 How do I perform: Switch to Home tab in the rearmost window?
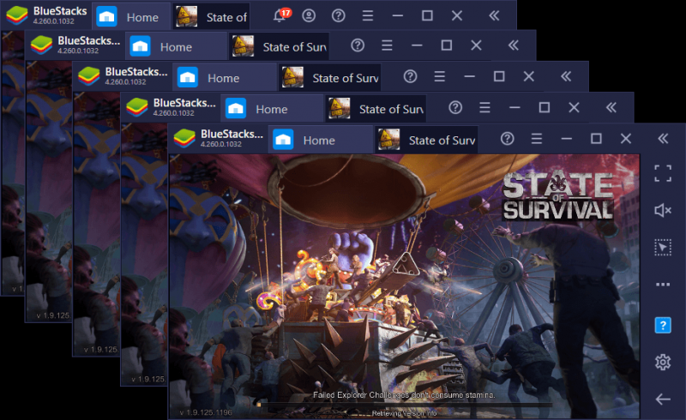(x=131, y=17)
